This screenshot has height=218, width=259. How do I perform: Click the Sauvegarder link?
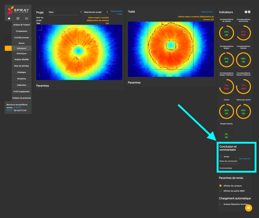(245, 159)
